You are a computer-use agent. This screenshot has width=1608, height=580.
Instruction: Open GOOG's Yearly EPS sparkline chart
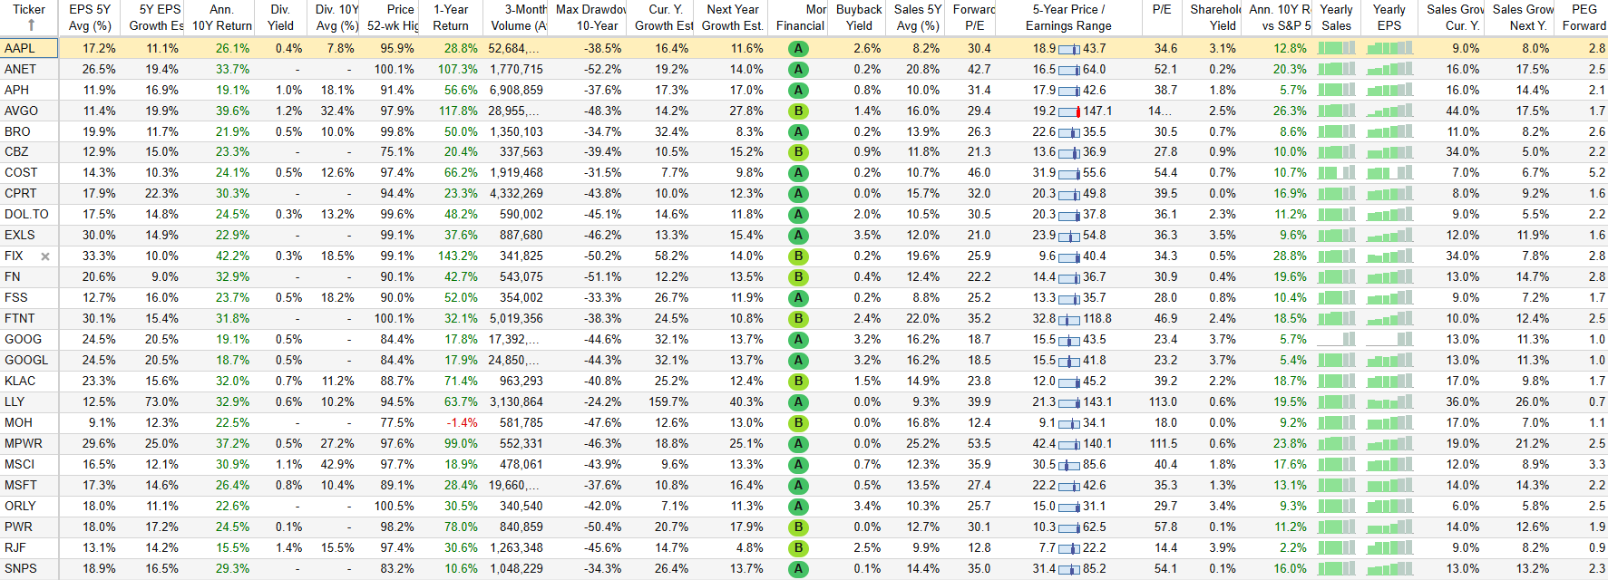pyautogui.click(x=1389, y=339)
